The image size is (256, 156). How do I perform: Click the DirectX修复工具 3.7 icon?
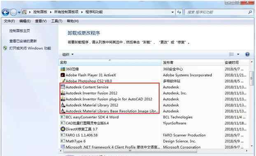click(63, 129)
